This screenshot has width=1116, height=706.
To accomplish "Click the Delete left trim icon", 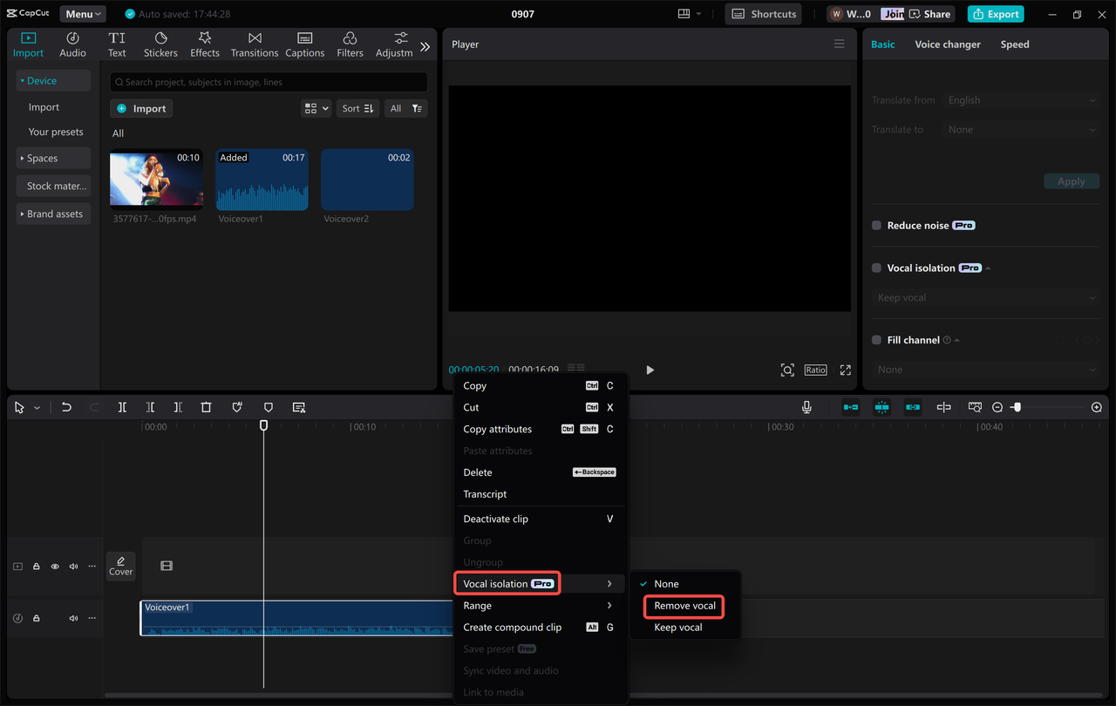I will pos(150,407).
